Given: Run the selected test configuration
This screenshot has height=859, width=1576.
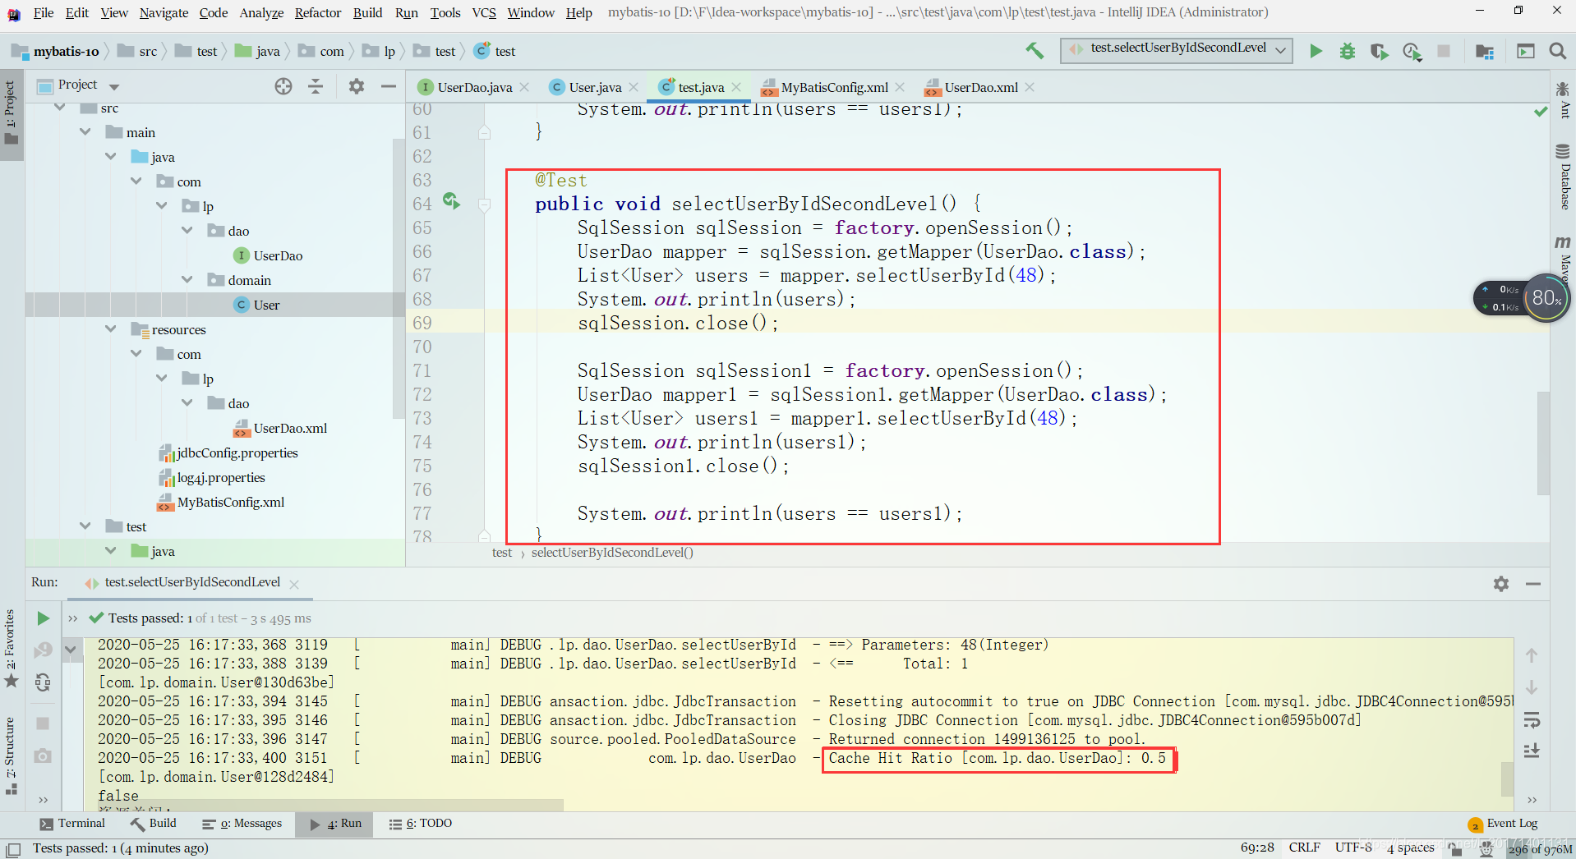Looking at the screenshot, I should pyautogui.click(x=1316, y=51).
